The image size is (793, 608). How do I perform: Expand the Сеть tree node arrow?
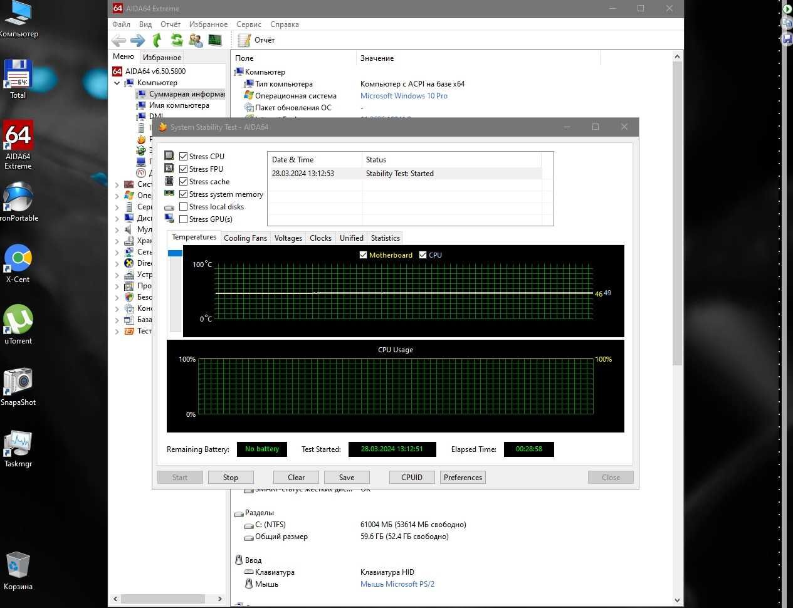[117, 252]
